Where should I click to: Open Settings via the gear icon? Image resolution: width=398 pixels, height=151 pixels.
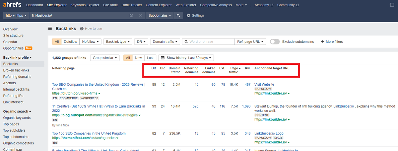click(x=188, y=16)
